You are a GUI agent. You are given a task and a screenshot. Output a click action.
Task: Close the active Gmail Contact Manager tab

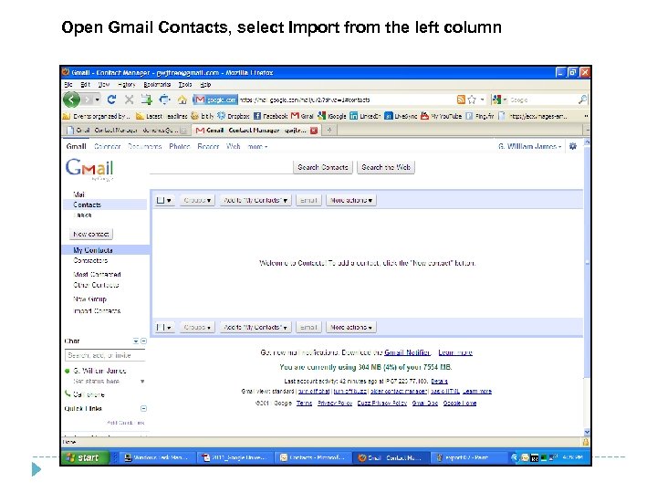click(x=314, y=131)
